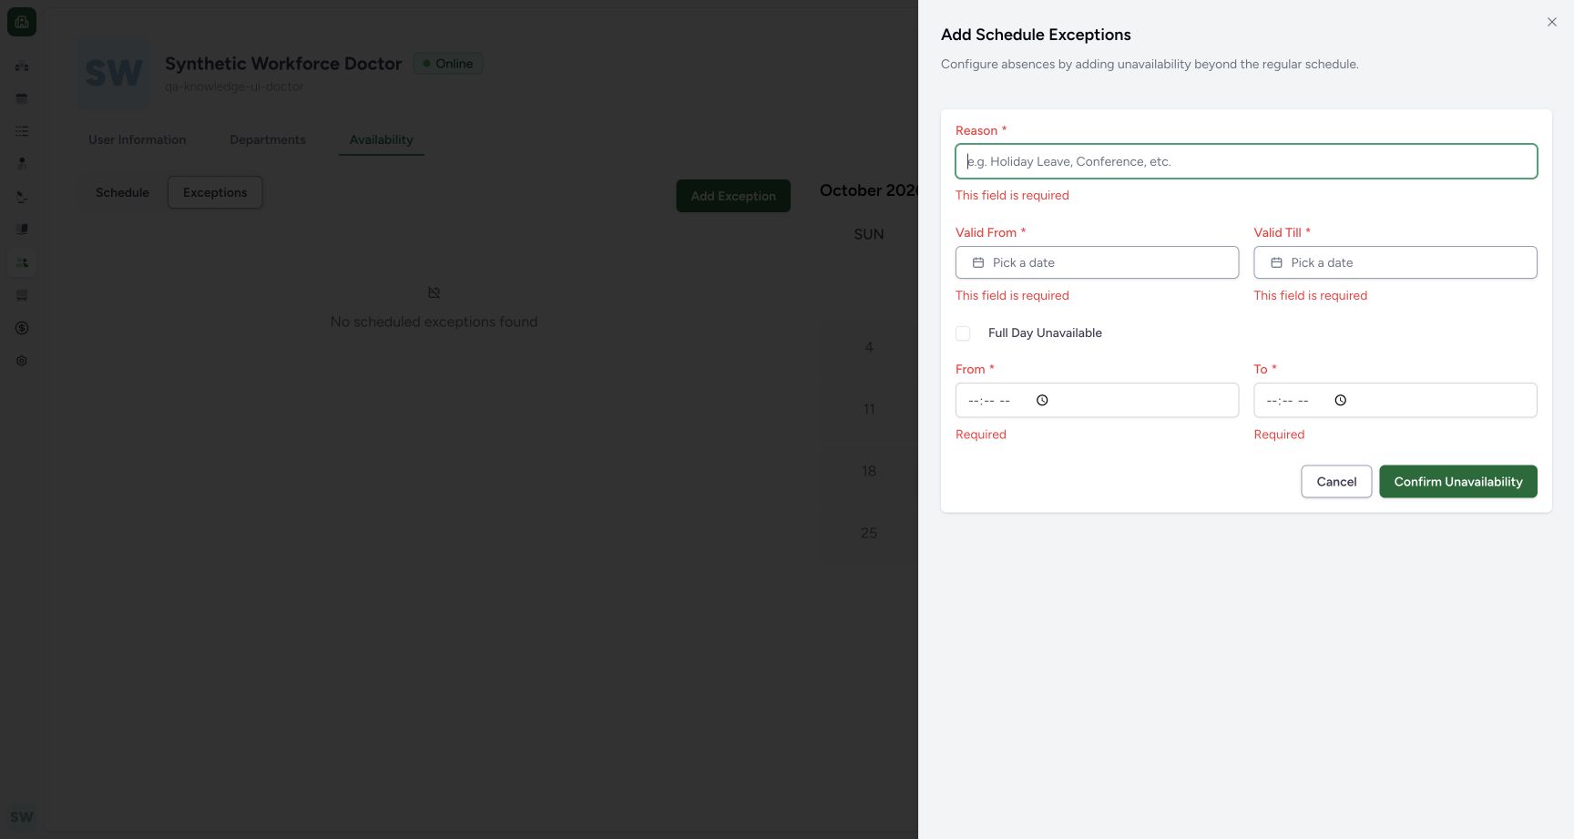Click the Cancel button
Viewport: 1574px width, 839px height.
[x=1336, y=482]
